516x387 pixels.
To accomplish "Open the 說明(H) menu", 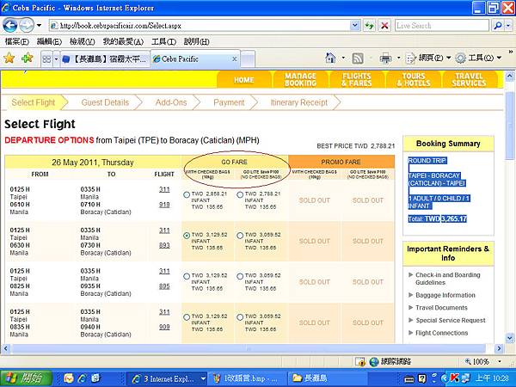I will coord(196,41).
